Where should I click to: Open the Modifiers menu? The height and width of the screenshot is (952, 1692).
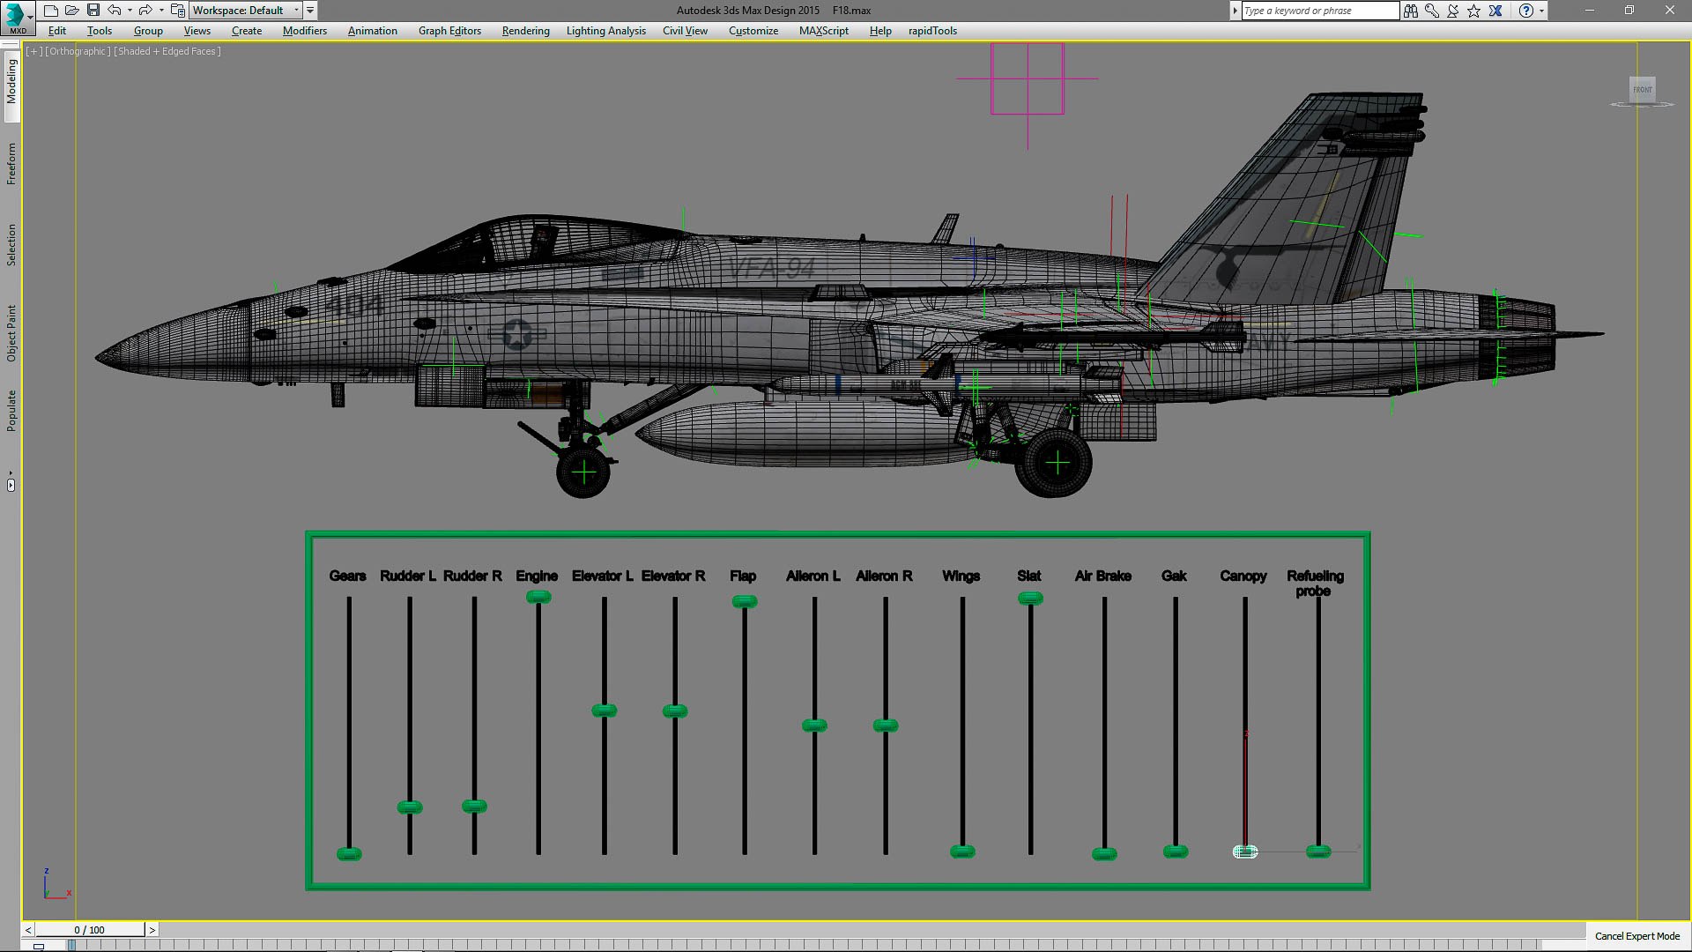point(305,31)
